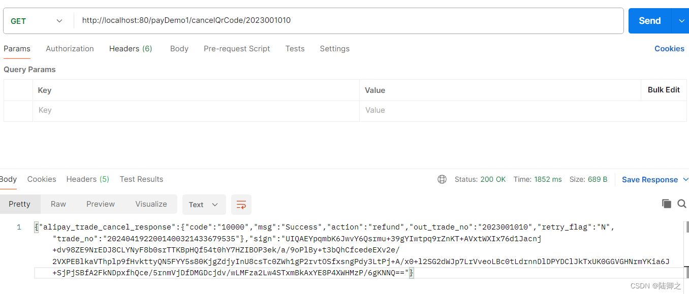The image size is (689, 294).
Task: Click the globe network icon
Action: (x=442, y=179)
